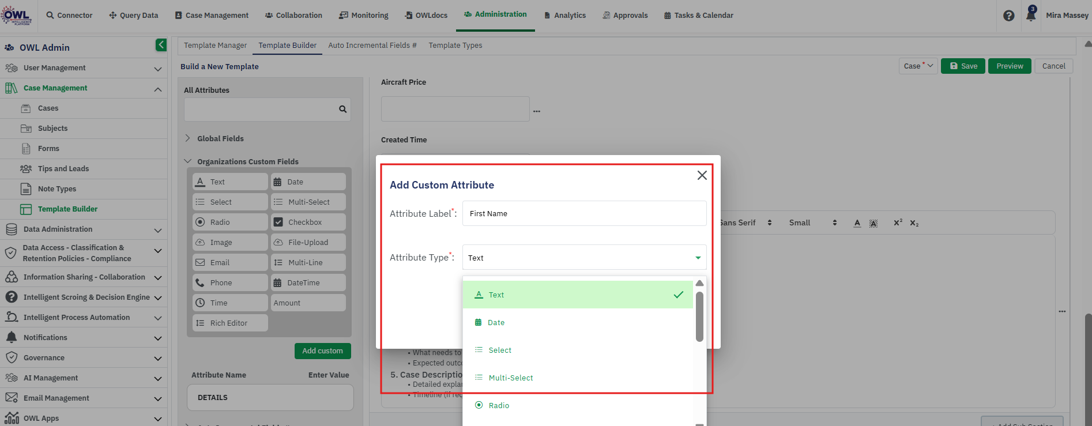Click the text highlight color icon

873,223
